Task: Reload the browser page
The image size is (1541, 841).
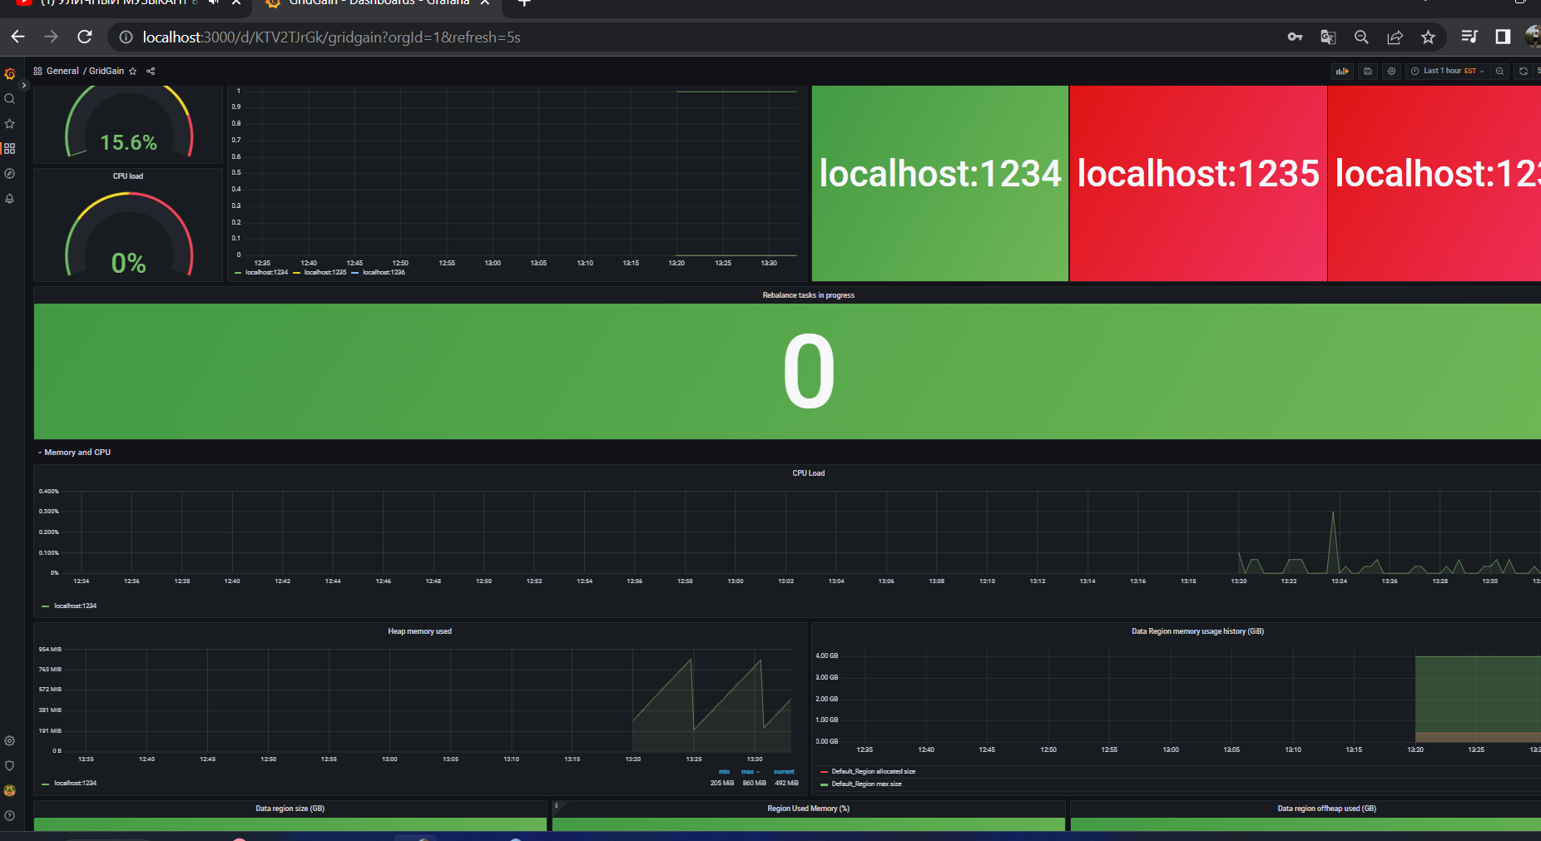Action: [85, 37]
